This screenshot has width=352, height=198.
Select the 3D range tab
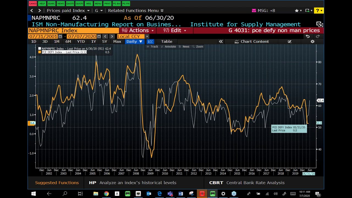coord(45,42)
